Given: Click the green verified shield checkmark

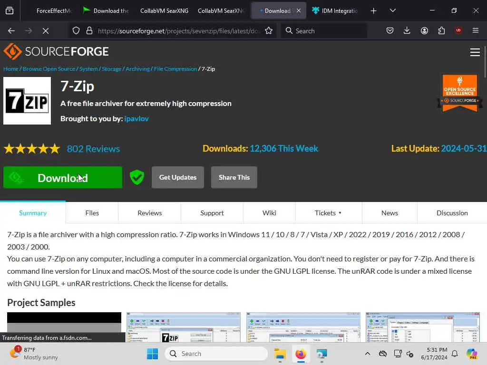Looking at the screenshot, I should 137,177.
